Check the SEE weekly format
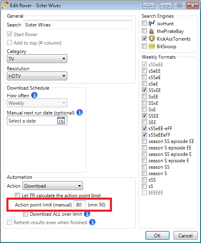The image size is (201, 243). tap(144, 122)
